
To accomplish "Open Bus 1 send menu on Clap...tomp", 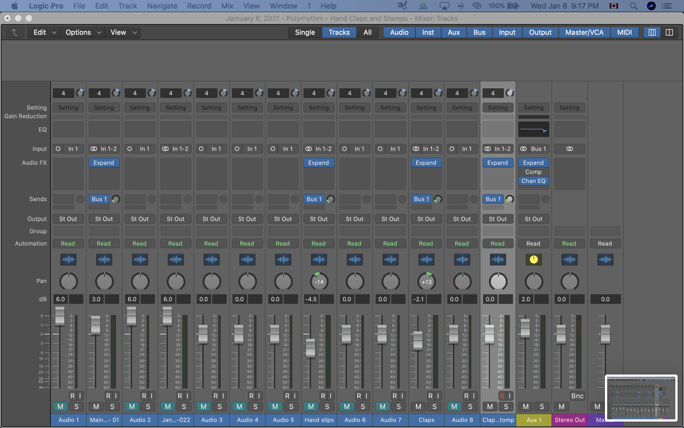I will pyautogui.click(x=493, y=199).
